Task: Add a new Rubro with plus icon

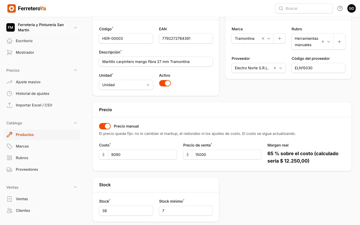Action: (x=339, y=42)
